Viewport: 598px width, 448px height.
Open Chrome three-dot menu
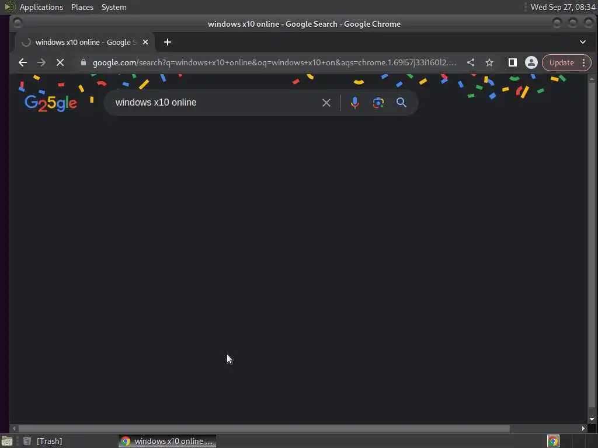[584, 62]
